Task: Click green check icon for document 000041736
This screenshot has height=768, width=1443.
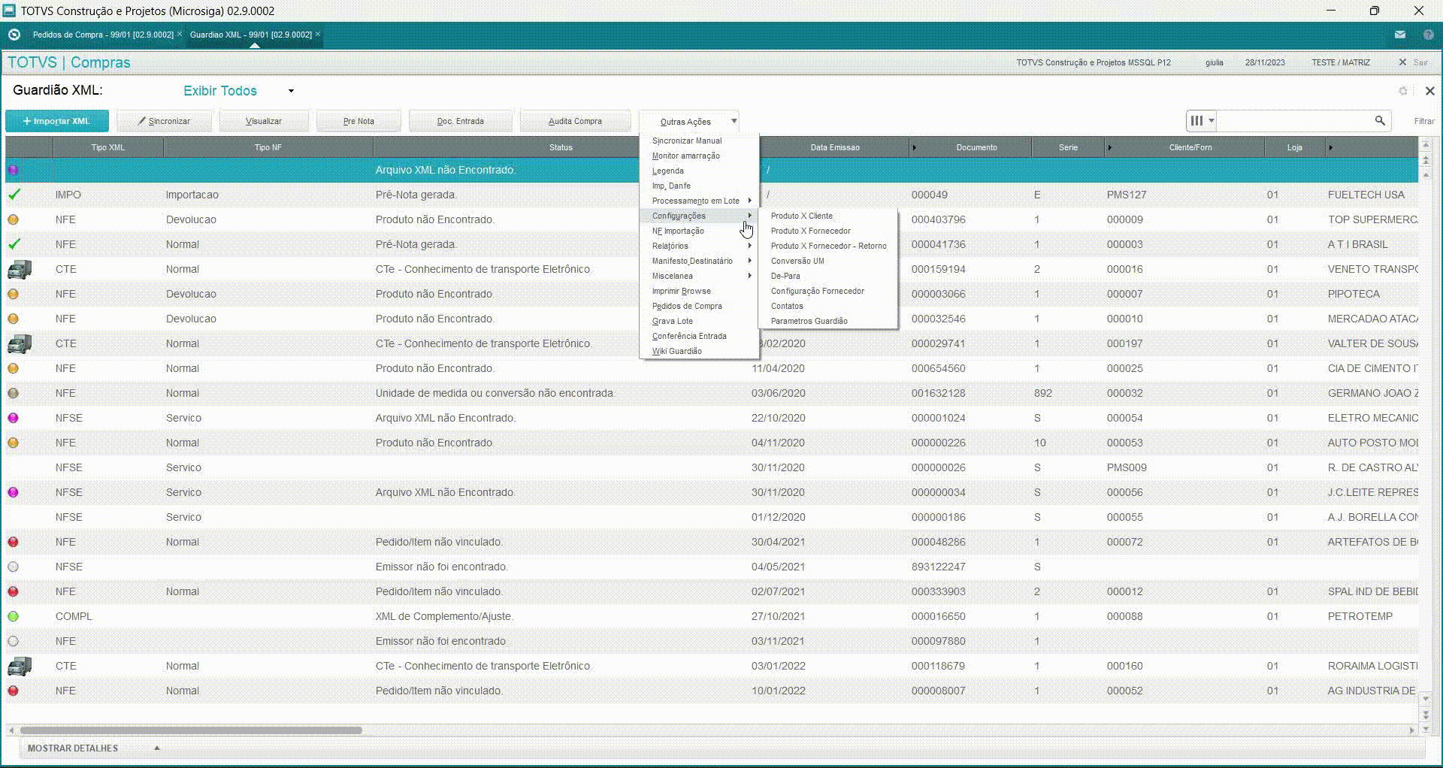Action: [x=14, y=244]
